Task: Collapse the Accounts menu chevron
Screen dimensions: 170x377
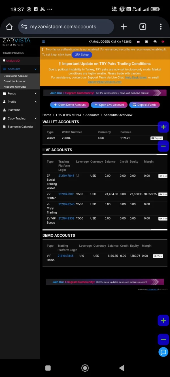Action: pos(36,69)
